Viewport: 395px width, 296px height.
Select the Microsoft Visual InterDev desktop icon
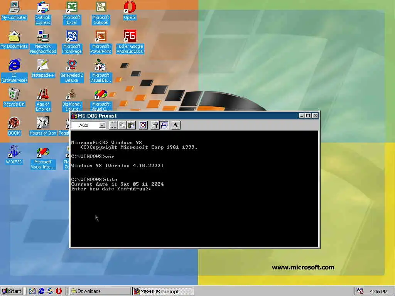pyautogui.click(x=43, y=158)
